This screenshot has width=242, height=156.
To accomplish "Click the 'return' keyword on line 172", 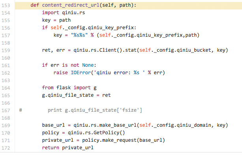I will click(x=51, y=148).
